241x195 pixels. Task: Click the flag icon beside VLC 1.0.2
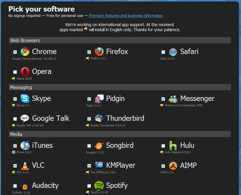[x=13, y=172]
